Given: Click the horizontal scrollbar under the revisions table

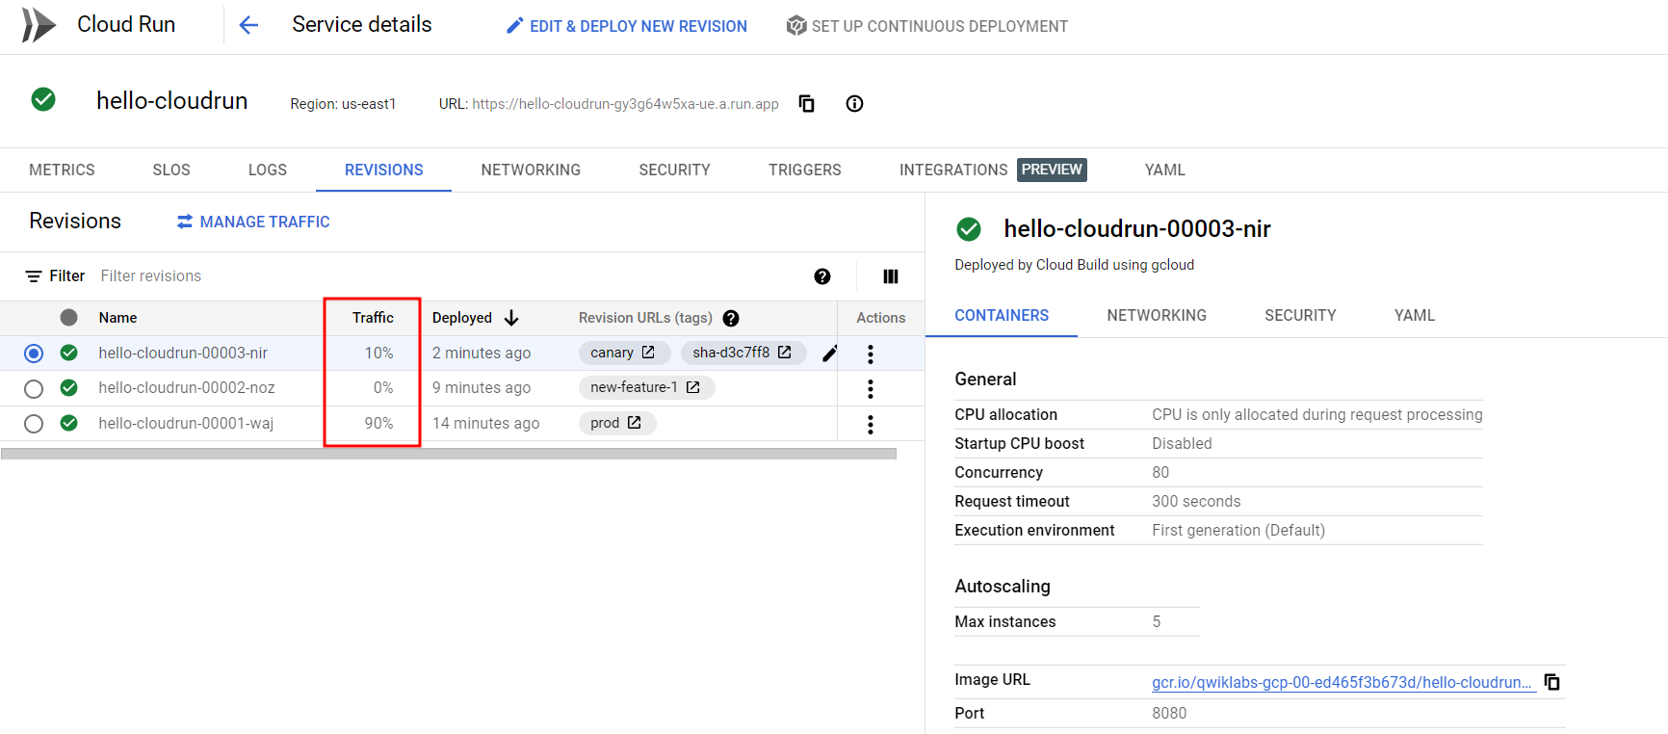Looking at the screenshot, I should click(x=449, y=453).
